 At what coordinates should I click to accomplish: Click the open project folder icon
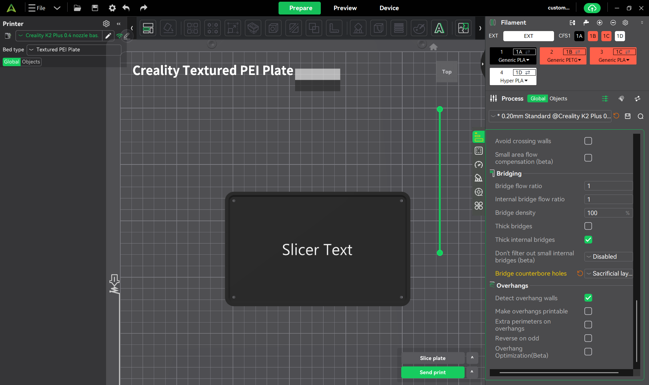77,8
